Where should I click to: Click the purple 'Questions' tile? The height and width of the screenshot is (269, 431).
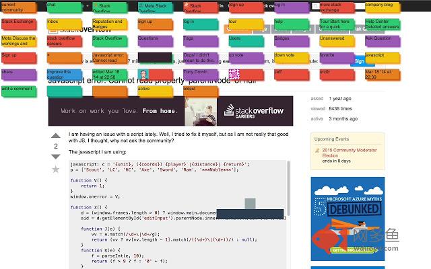[156, 41]
